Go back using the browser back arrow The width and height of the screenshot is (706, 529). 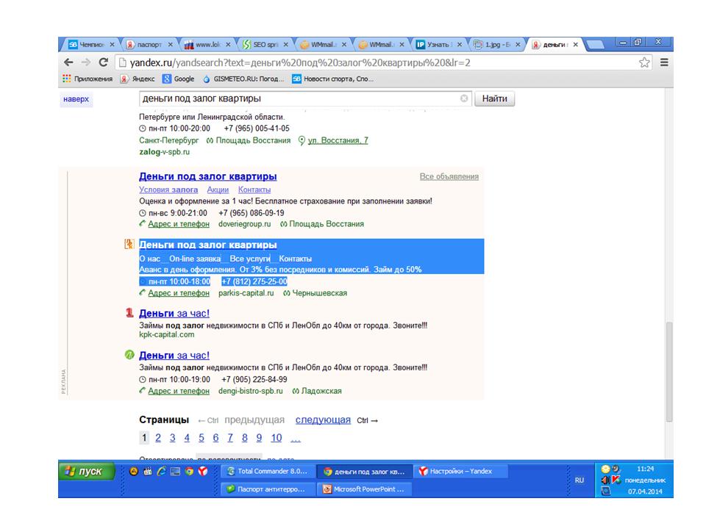click(x=68, y=62)
